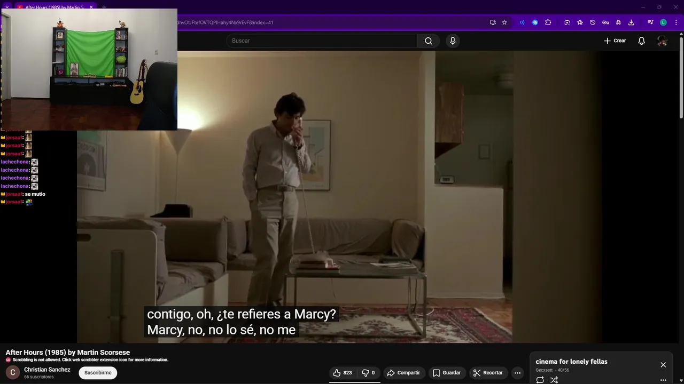Screen dimensions: 684x384
Task: Click subtitle line 'contigo, oh, ¿te refieres a Marcy?'
Action: [242, 314]
